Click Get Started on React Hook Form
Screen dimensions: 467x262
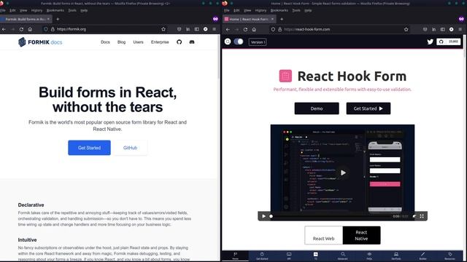tap(368, 108)
